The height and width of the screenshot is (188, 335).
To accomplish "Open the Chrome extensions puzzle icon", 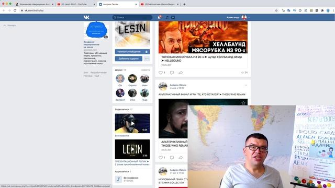I will click(322, 10).
